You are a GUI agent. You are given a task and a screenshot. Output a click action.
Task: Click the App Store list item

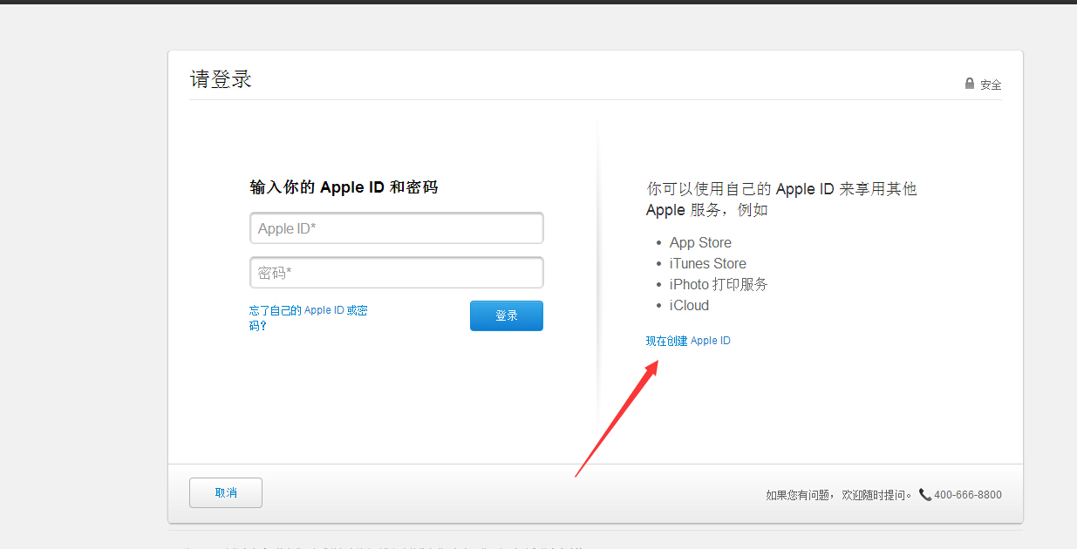pyautogui.click(x=700, y=242)
